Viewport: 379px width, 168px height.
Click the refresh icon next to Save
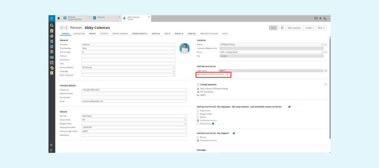282,28
